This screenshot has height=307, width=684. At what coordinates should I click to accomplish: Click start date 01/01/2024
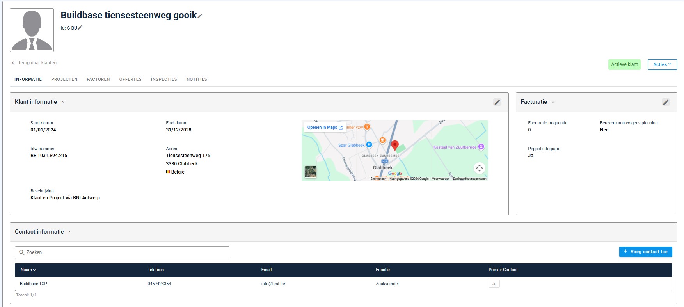click(x=43, y=130)
